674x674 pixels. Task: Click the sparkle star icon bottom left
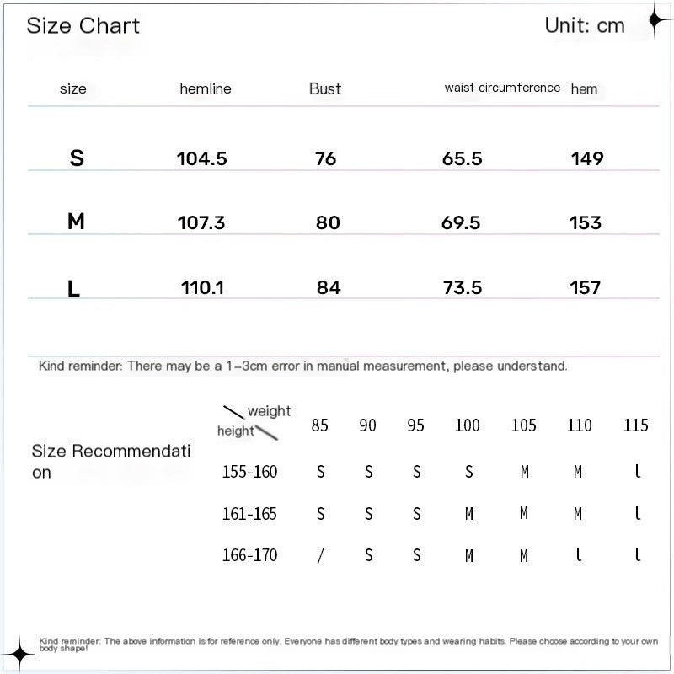[19, 655]
